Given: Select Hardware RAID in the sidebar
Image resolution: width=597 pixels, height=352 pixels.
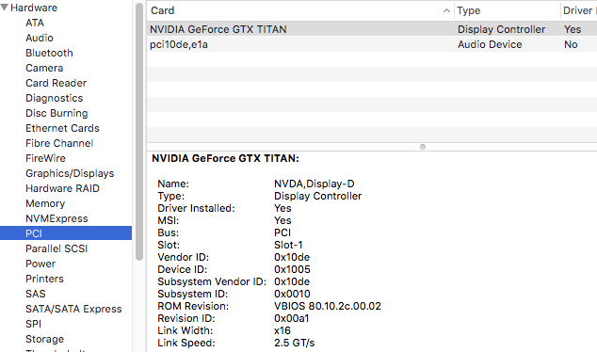Looking at the screenshot, I should 62,188.
